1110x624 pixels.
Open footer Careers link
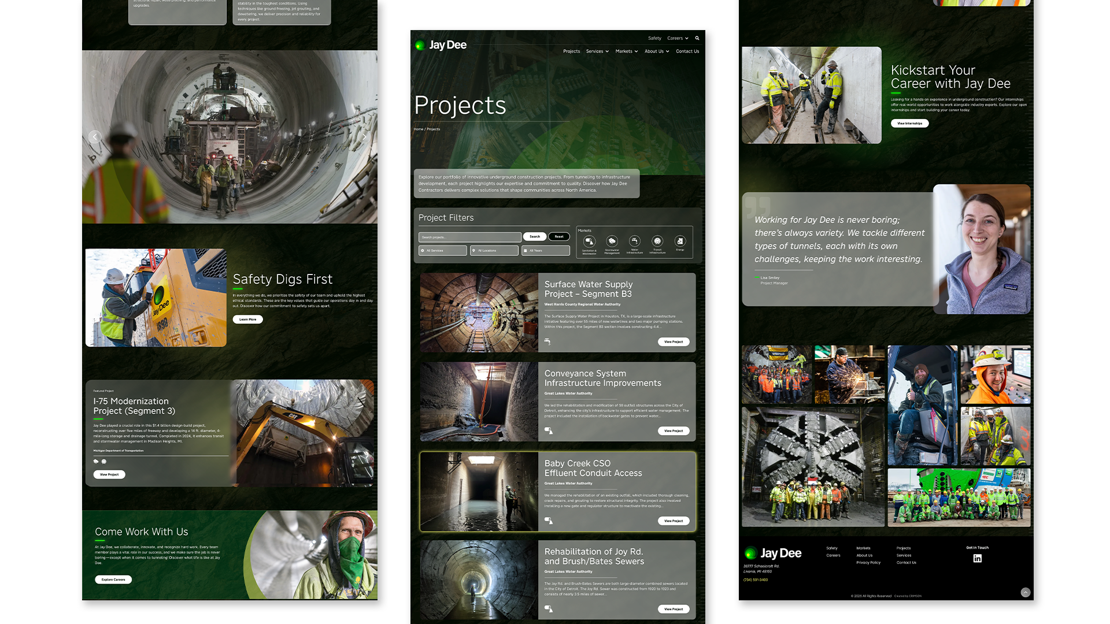click(833, 555)
